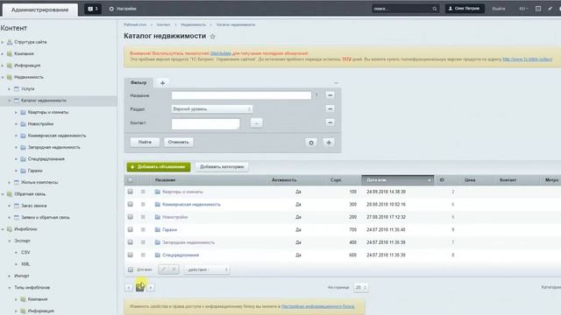Select CSV under Экспорт in sidebar
This screenshot has width=561, height=315.
click(25, 253)
